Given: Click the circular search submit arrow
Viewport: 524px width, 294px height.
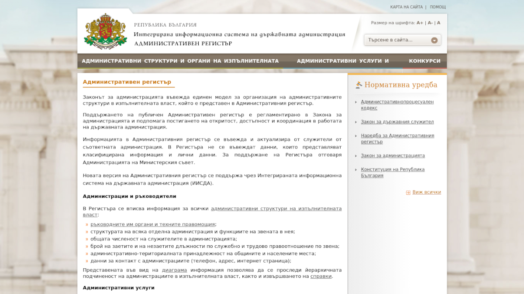Looking at the screenshot, I should pos(434,40).
